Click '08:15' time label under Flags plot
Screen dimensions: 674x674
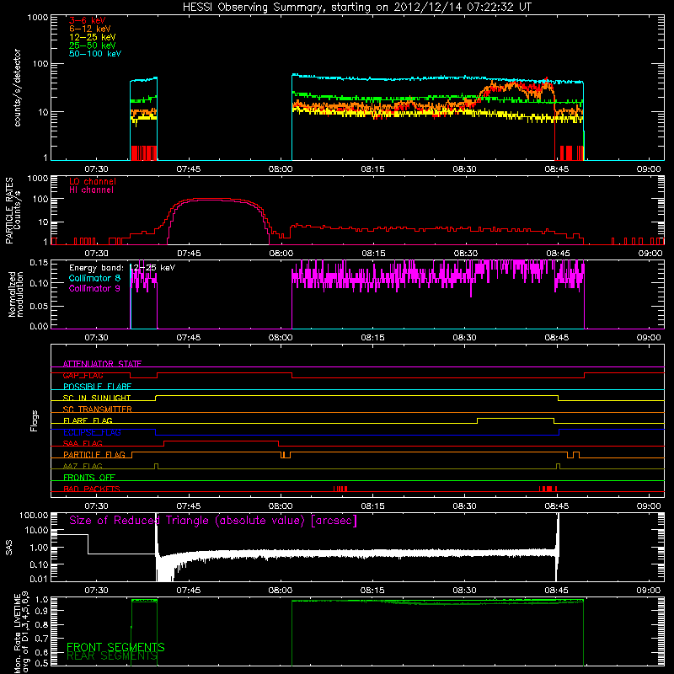[372, 506]
